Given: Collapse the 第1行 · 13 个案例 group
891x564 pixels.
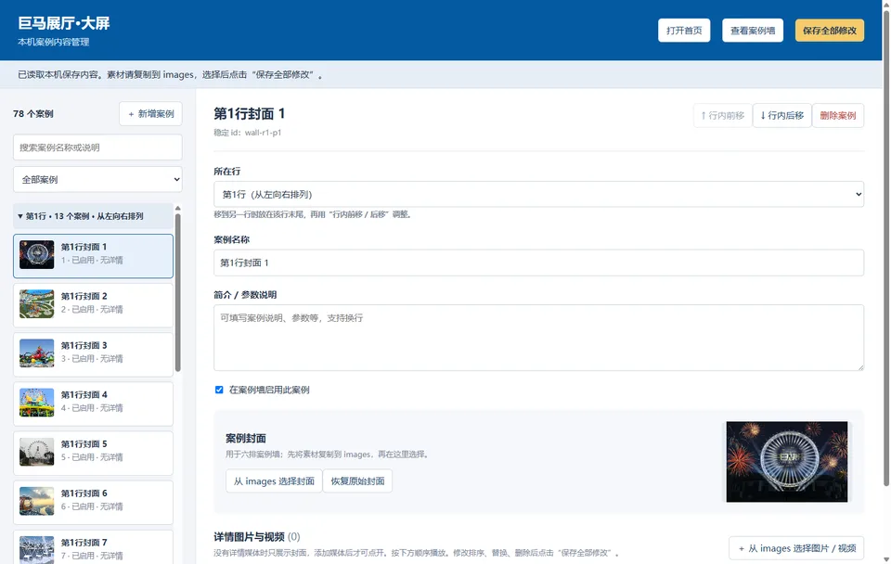Looking at the screenshot, I should pyautogui.click(x=93, y=216).
